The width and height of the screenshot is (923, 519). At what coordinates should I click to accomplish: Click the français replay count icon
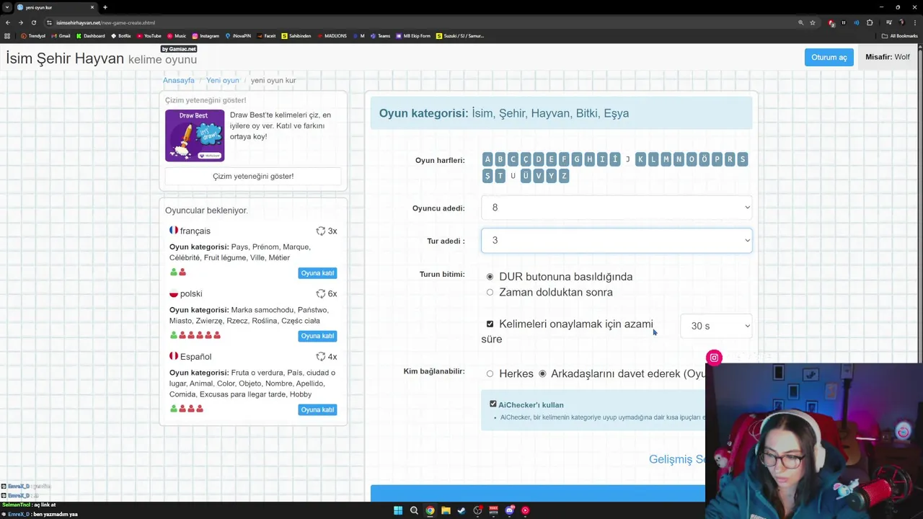pos(321,231)
